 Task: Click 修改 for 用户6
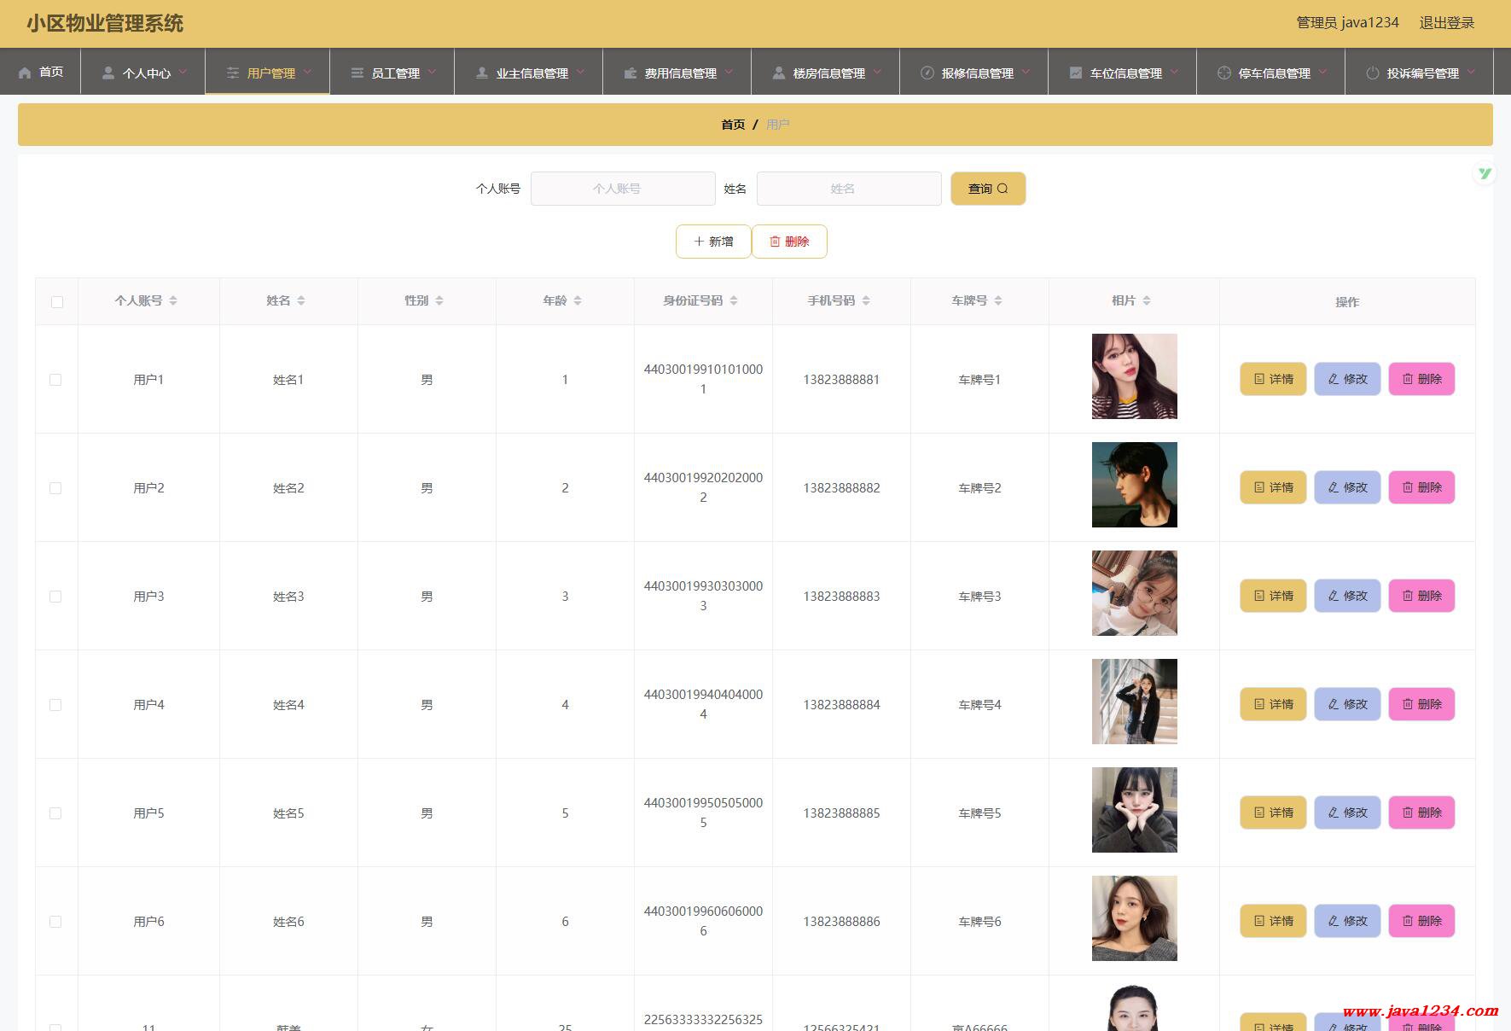pos(1347,921)
